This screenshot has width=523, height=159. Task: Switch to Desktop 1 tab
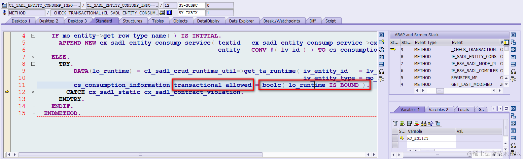(21, 21)
